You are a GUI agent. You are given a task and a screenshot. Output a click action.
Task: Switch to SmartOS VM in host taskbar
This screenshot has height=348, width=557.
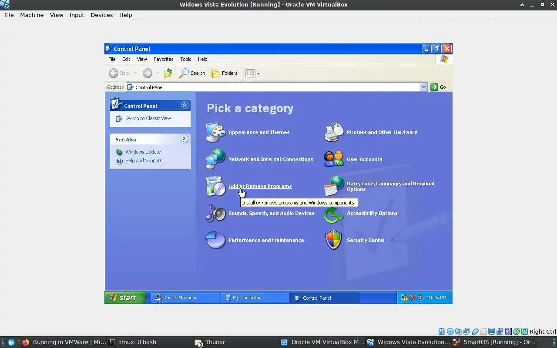494,342
